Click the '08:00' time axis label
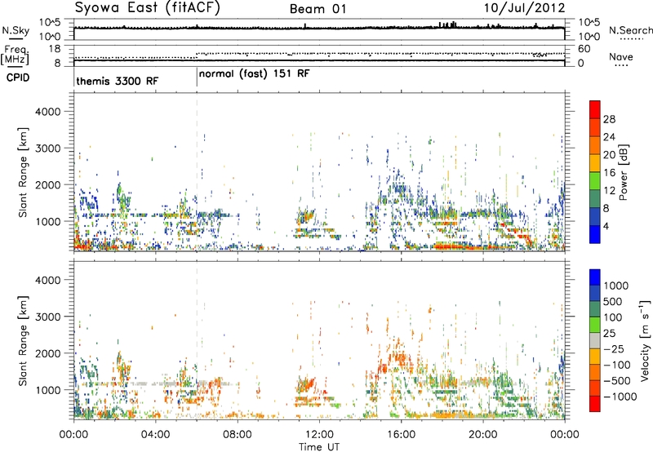The image size is (653, 452). (238, 435)
